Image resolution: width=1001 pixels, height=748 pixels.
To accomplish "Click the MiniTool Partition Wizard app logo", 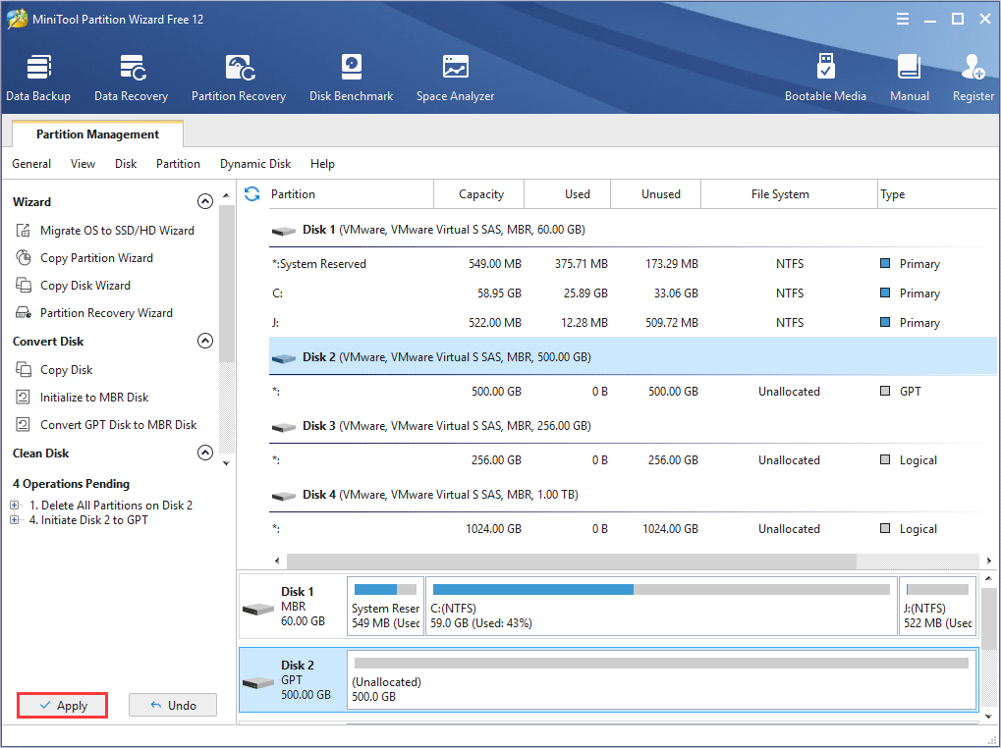I will tap(18, 19).
